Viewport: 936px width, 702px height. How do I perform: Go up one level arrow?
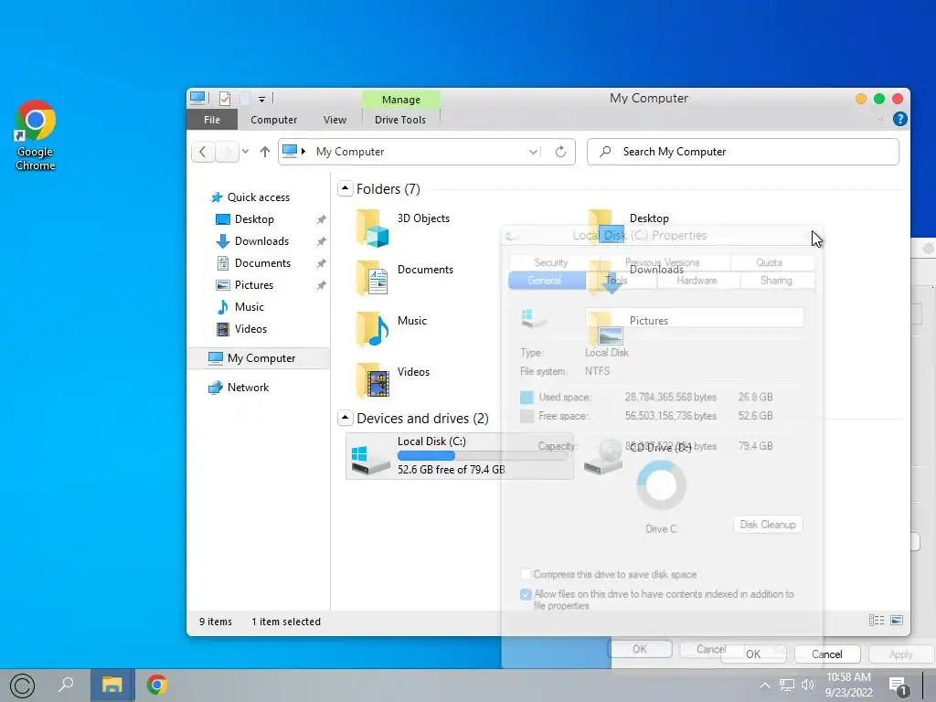(265, 152)
